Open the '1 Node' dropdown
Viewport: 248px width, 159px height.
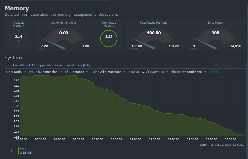point(16,72)
